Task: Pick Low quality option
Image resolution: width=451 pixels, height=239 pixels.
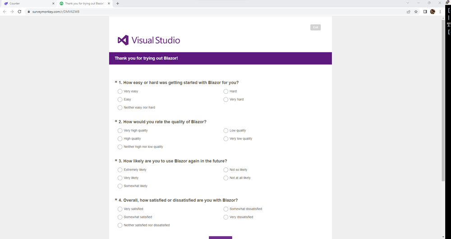Action: point(226,131)
